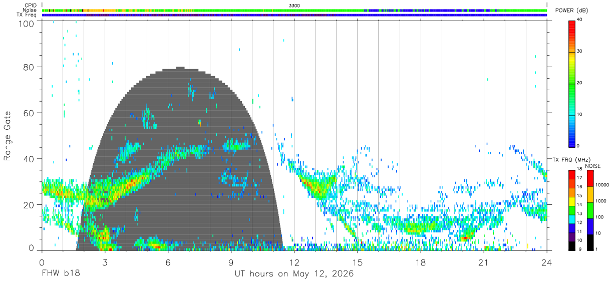615x284 pixels.
Task: Click the FHW b18 radar beam label
Action: 60,274
